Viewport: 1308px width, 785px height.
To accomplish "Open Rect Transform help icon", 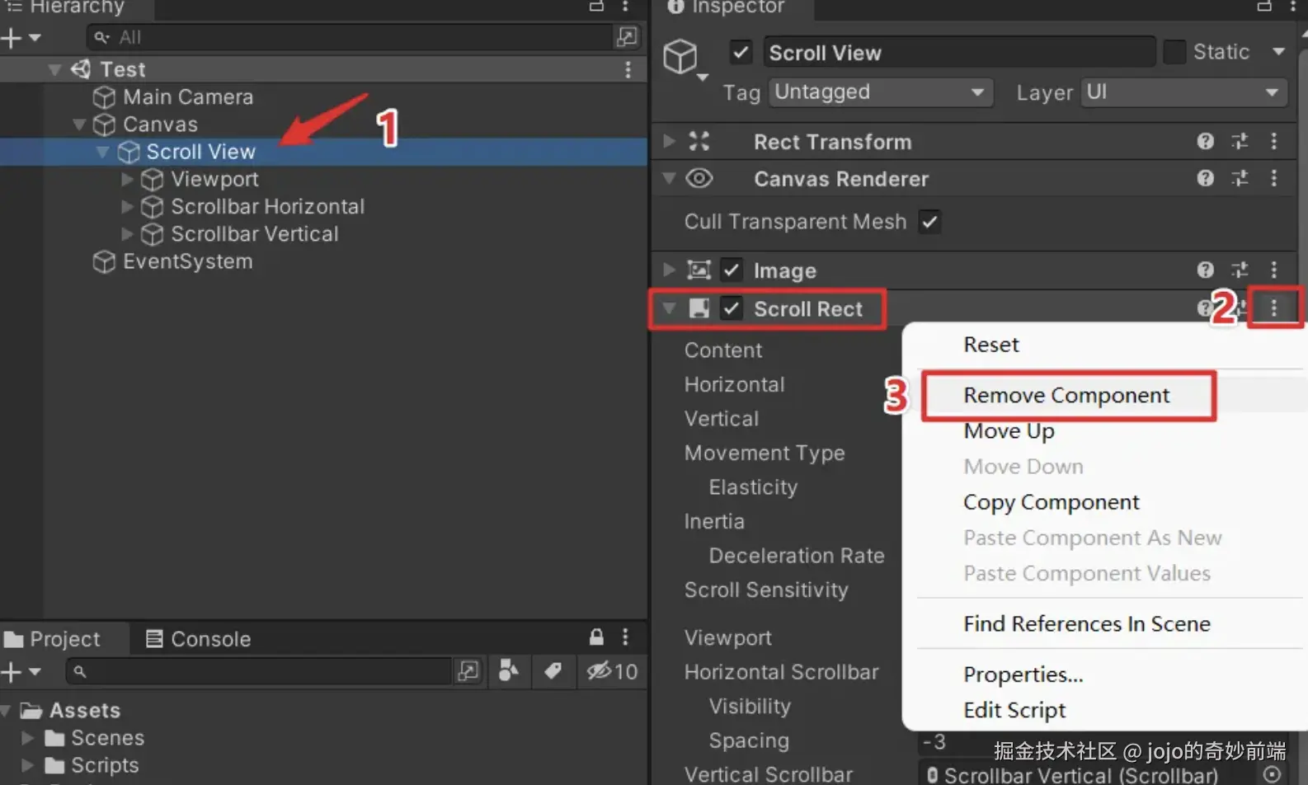I will [1206, 141].
